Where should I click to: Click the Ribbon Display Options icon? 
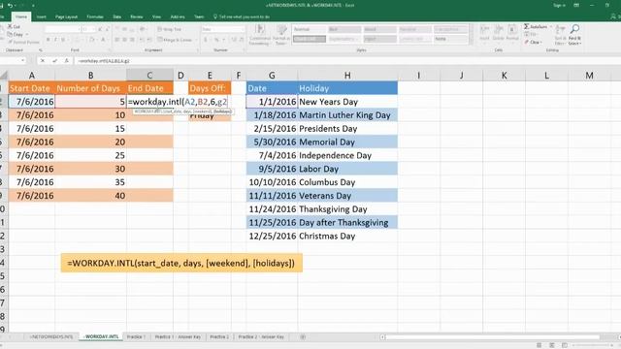tap(576, 5)
